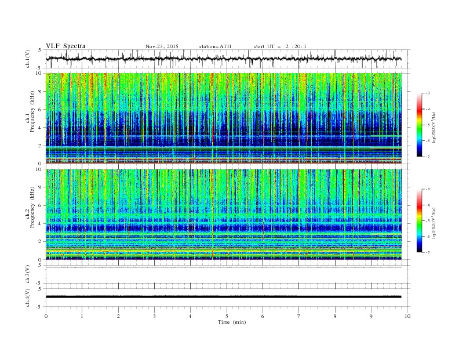Click the 4 kHz tick on ch.2 spectrogram axis

point(41,223)
